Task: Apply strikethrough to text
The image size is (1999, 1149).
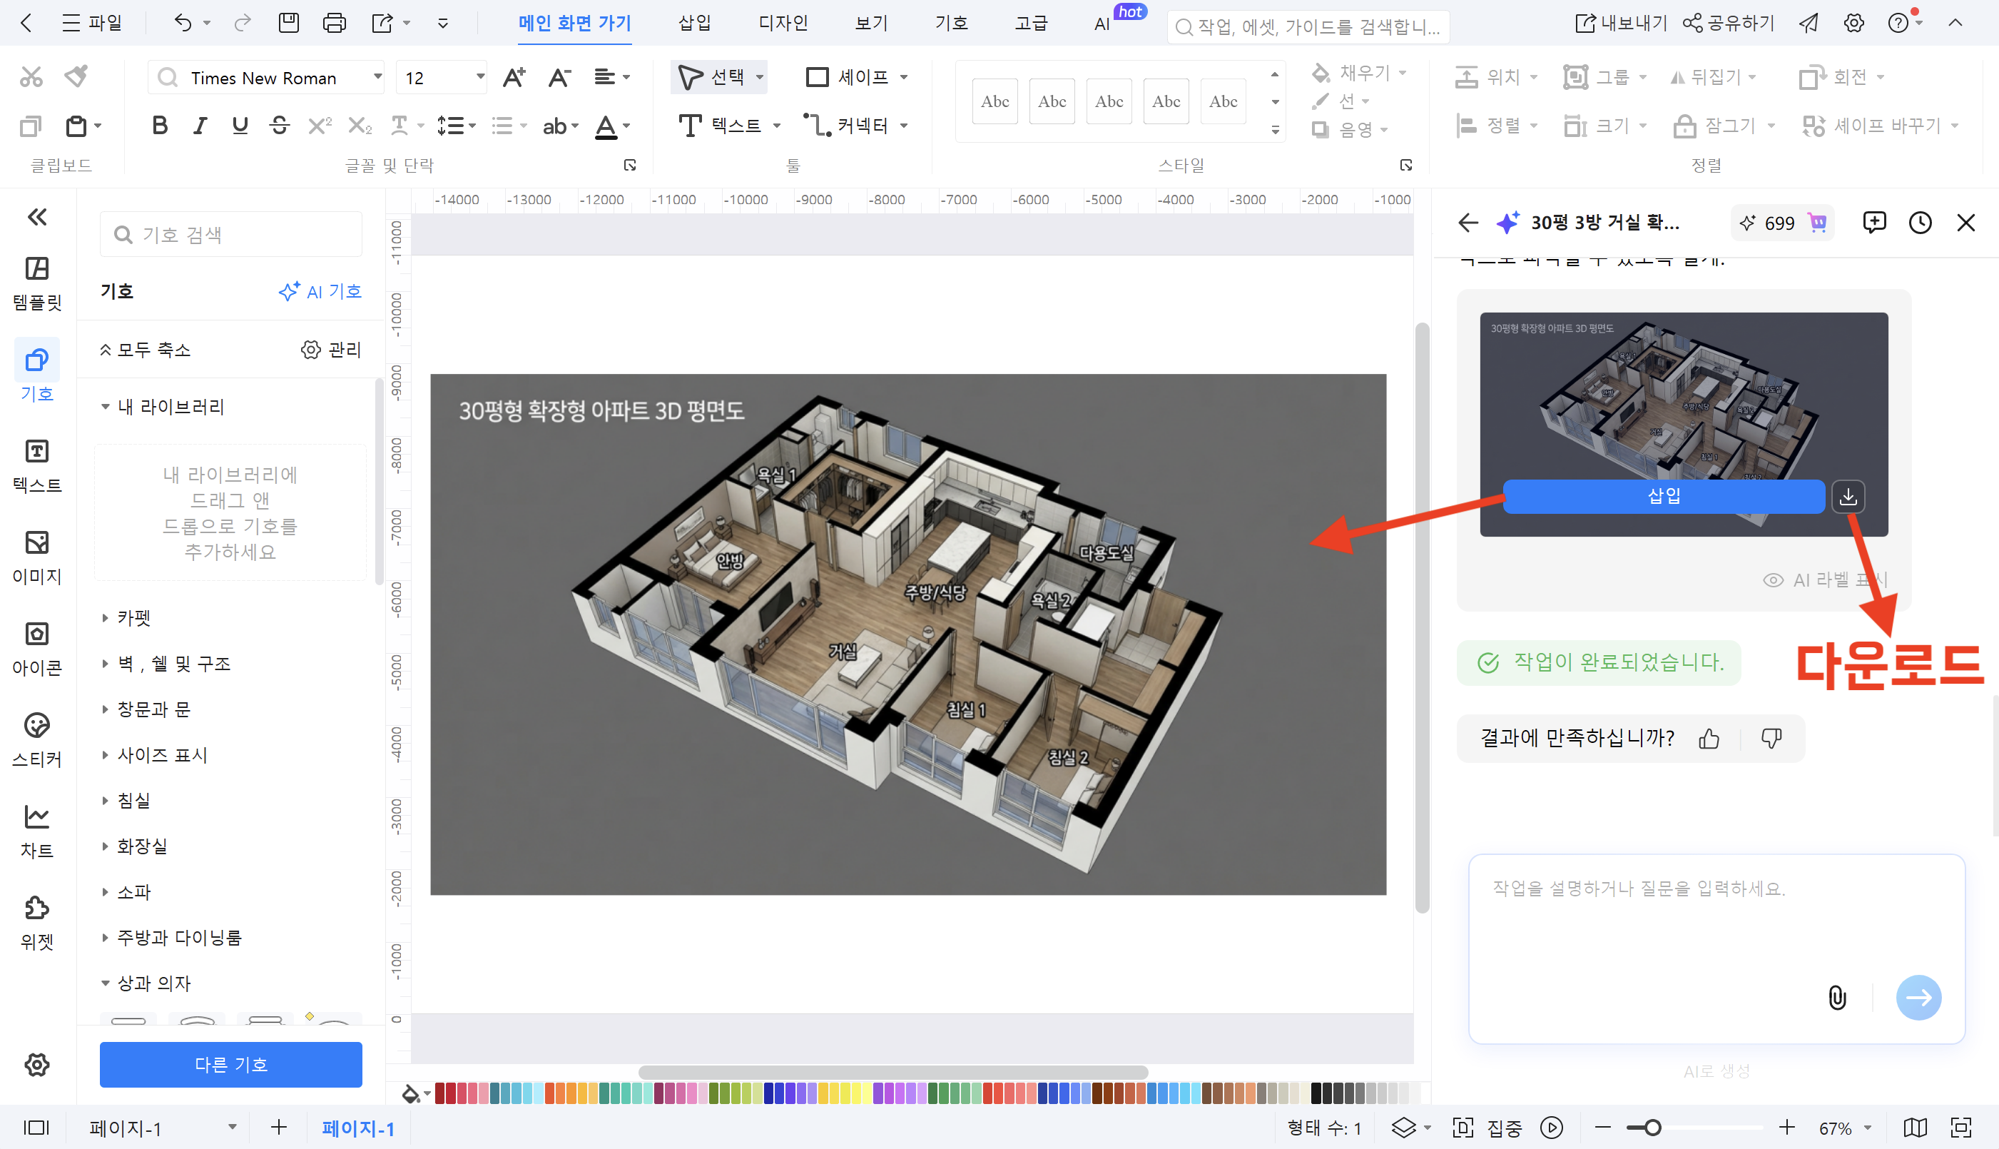Action: click(279, 125)
